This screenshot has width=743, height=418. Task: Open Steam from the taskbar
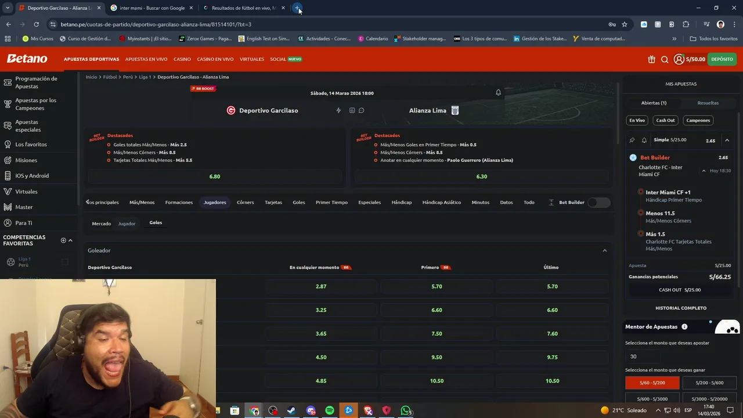pos(291,410)
